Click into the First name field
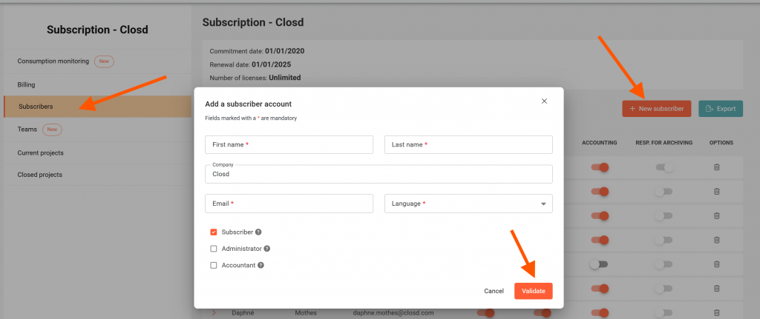Viewport: 760px width, 319px height. (289, 144)
